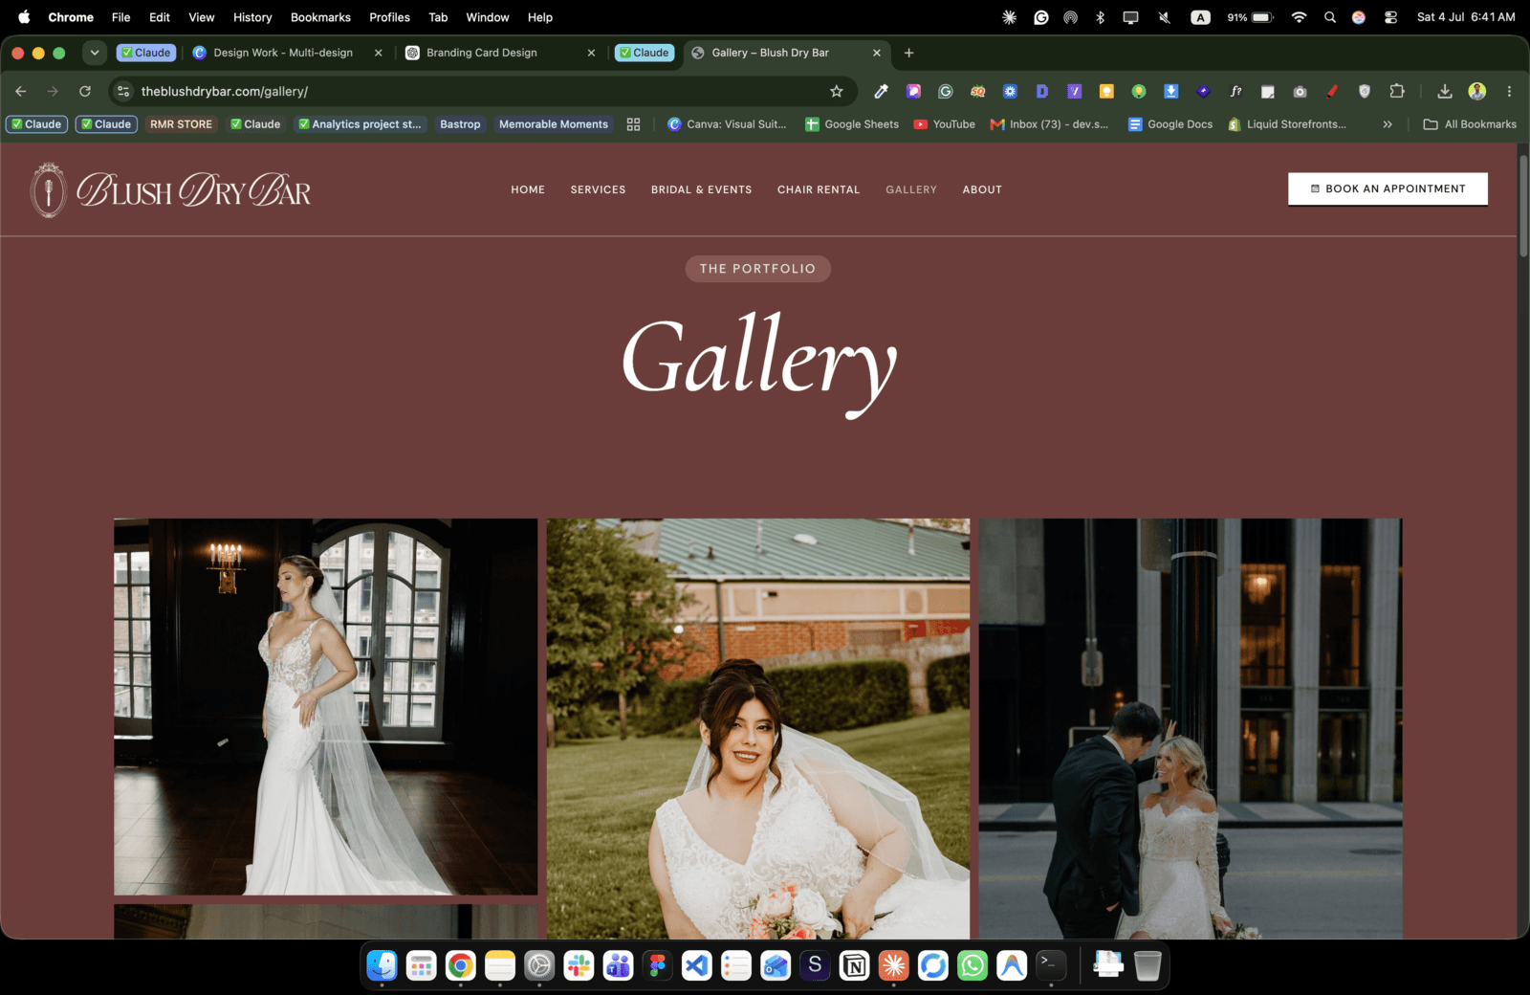Open Google Docs bookmark
The width and height of the screenshot is (1530, 995).
pyautogui.click(x=1170, y=124)
